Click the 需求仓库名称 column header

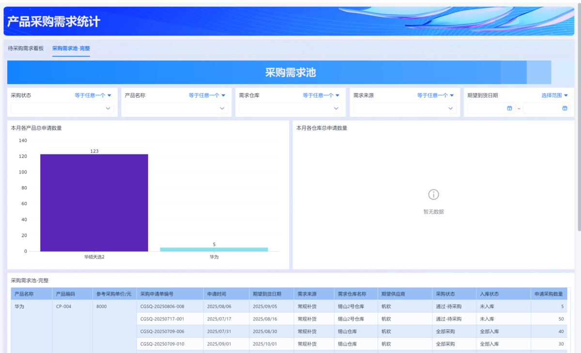[x=356, y=294]
